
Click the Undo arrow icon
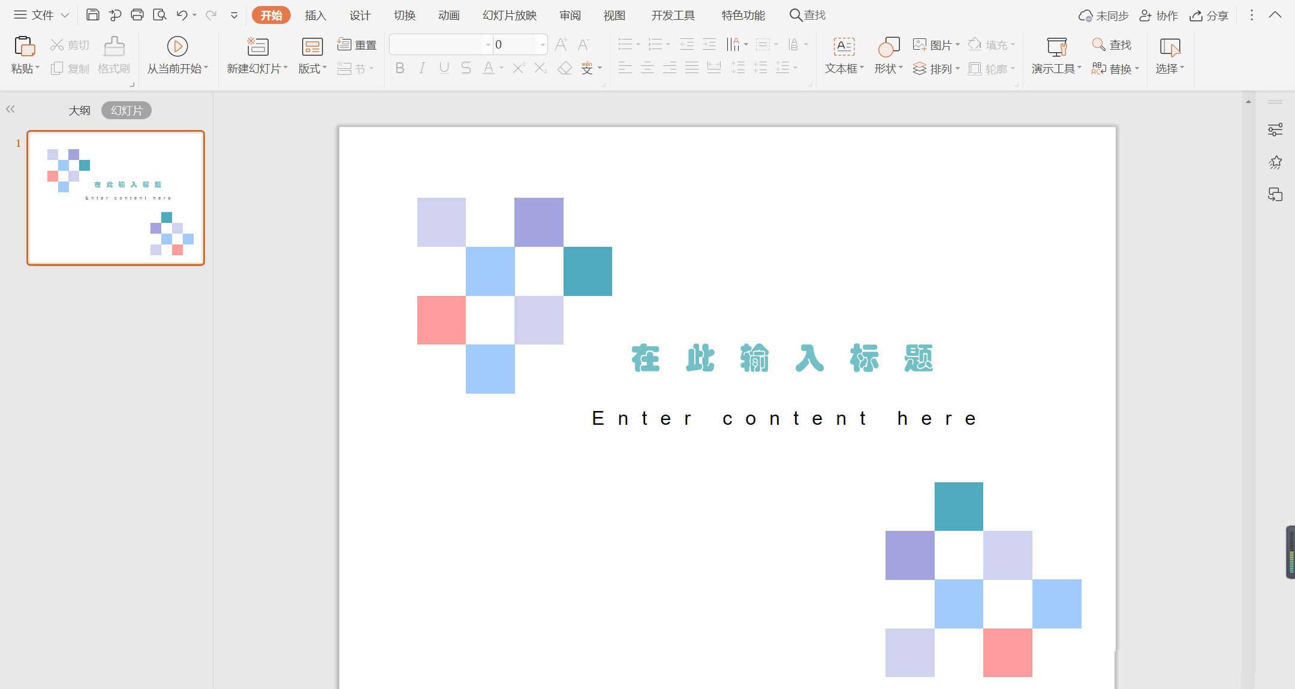182,15
